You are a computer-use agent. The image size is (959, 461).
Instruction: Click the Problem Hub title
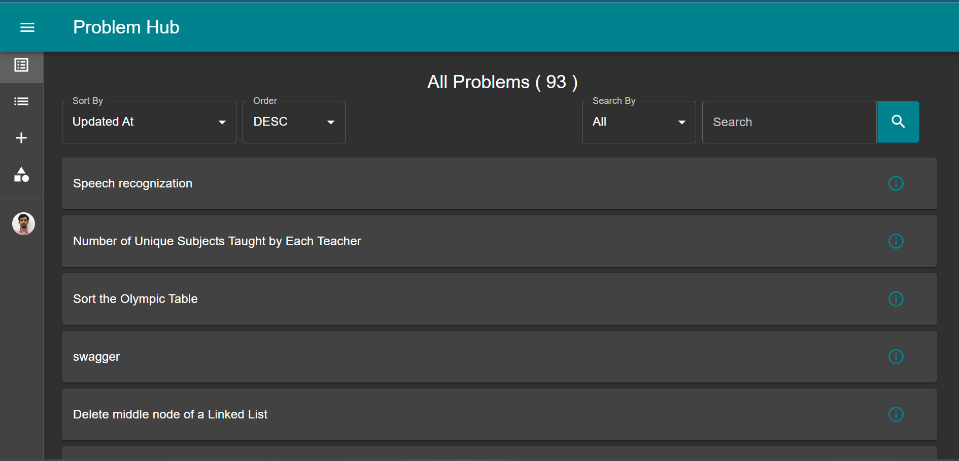[126, 27]
